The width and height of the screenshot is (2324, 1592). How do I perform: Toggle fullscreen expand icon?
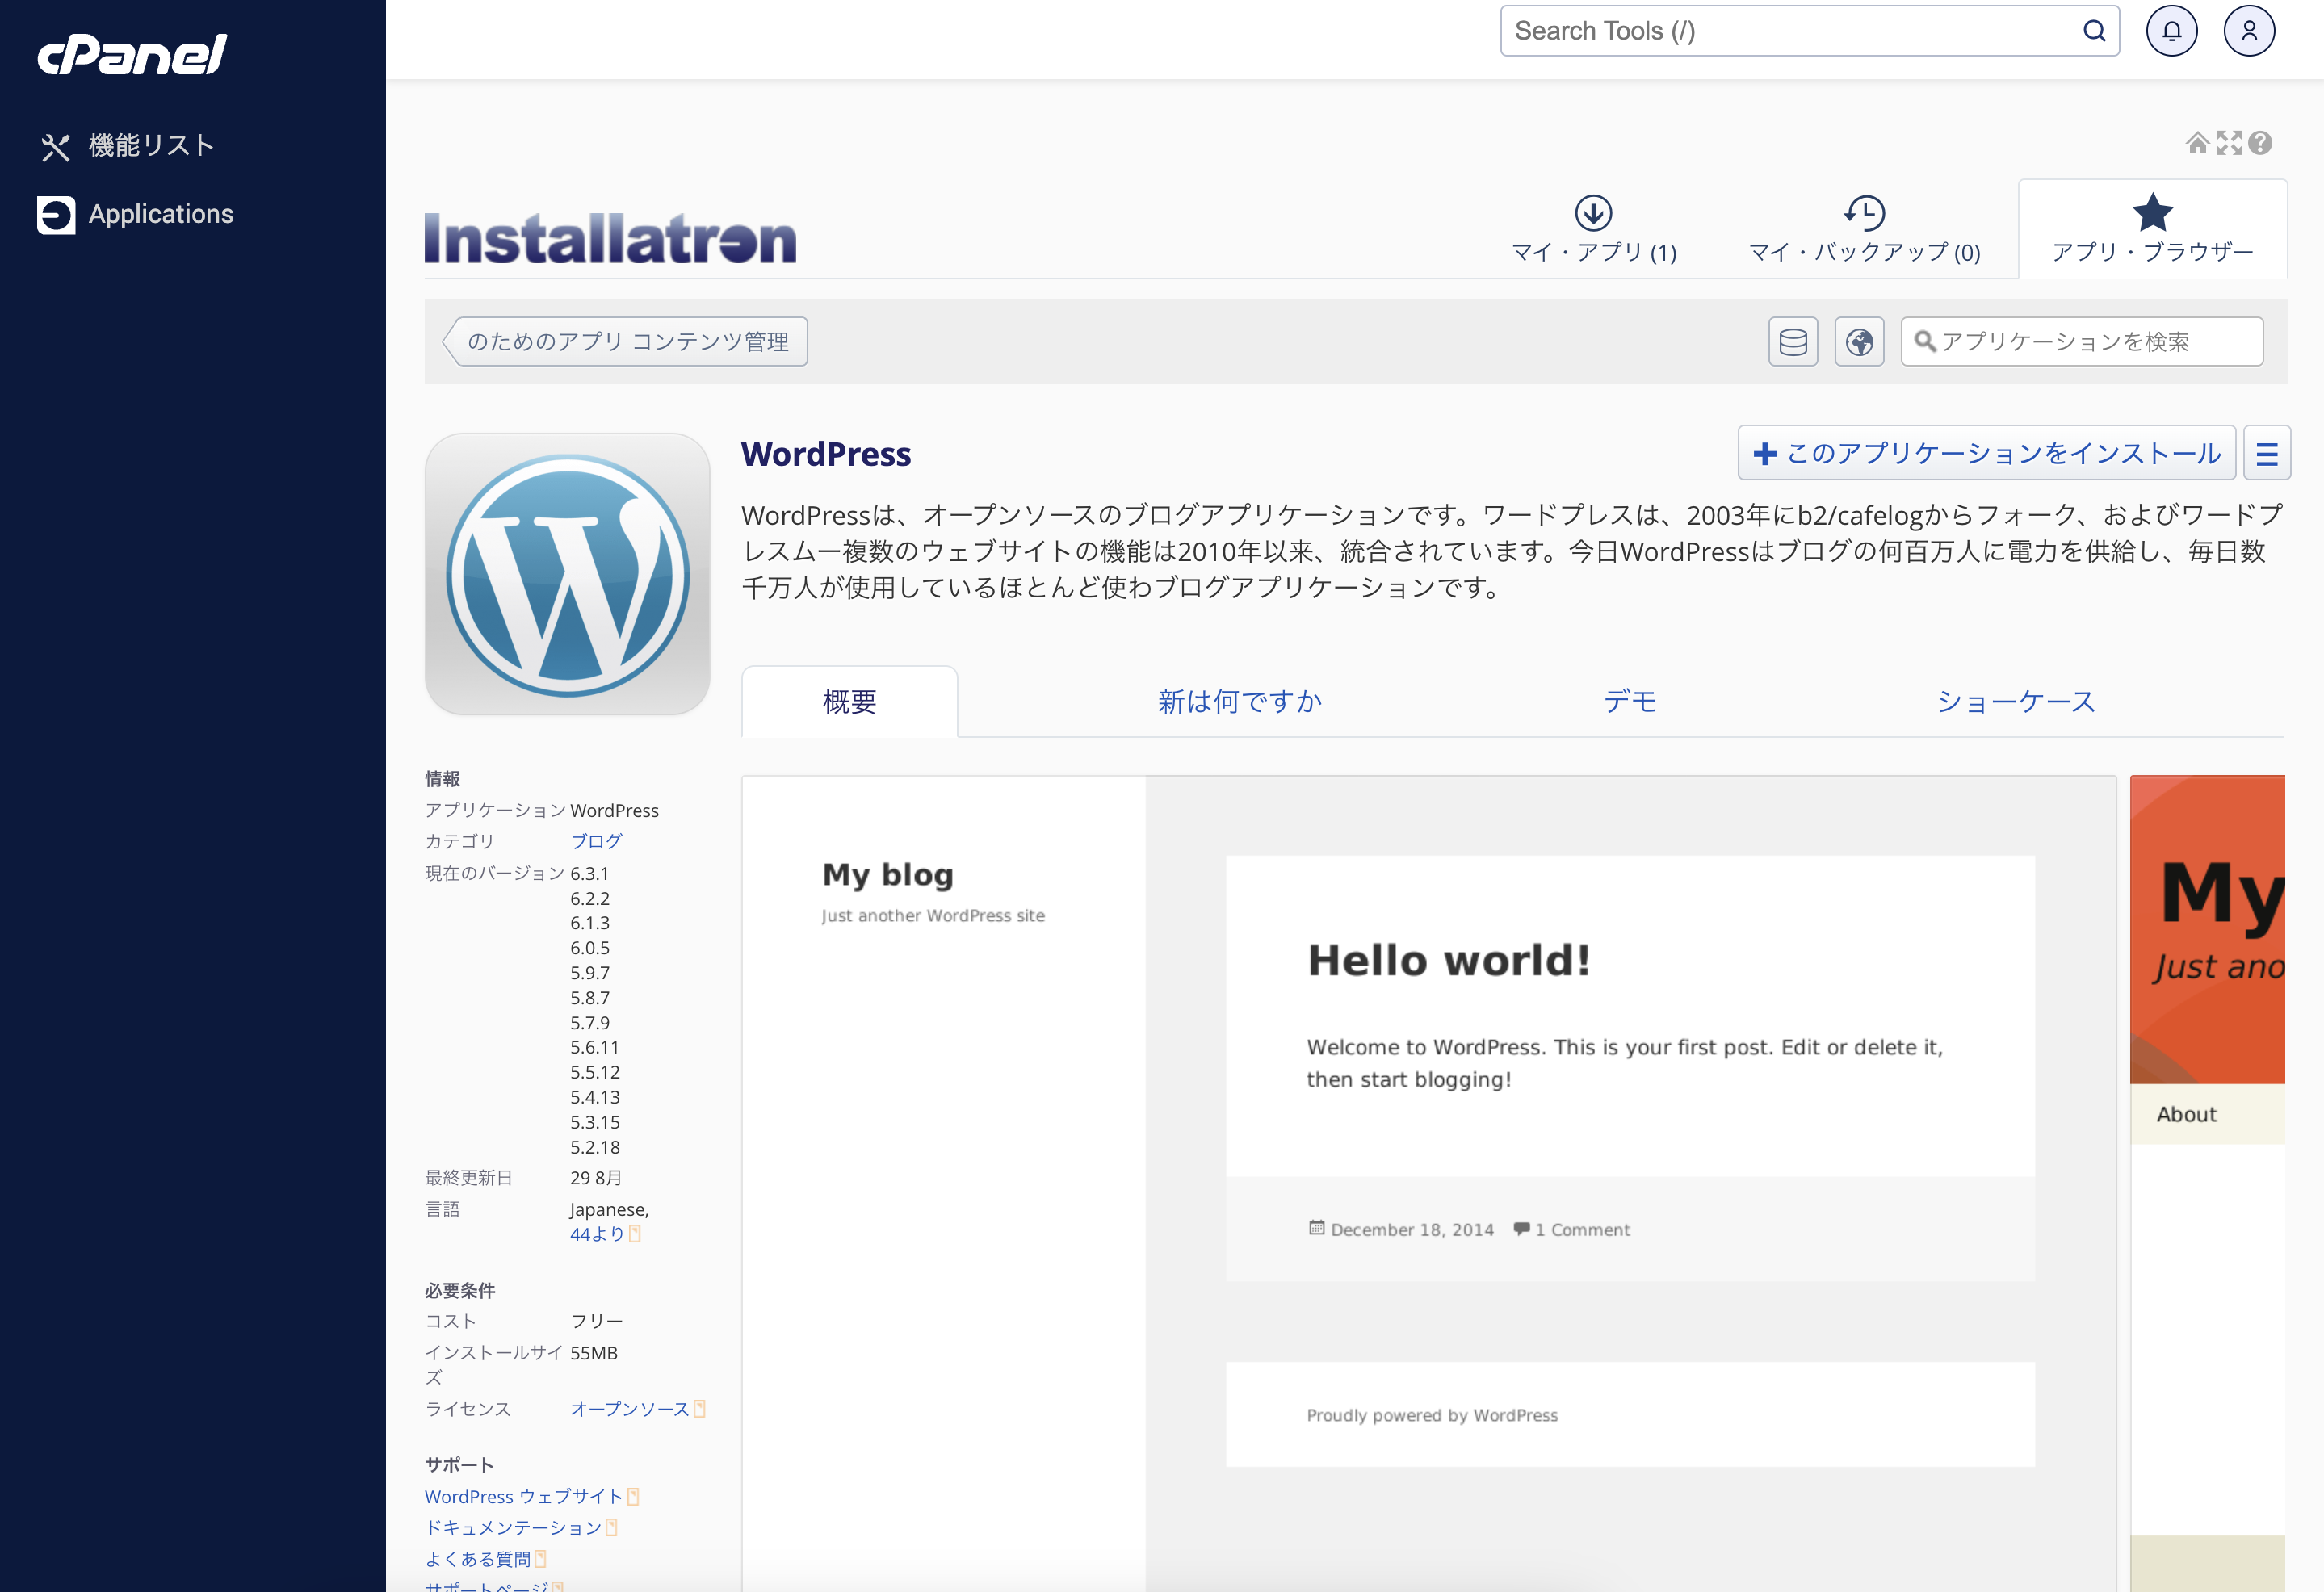click(2229, 143)
